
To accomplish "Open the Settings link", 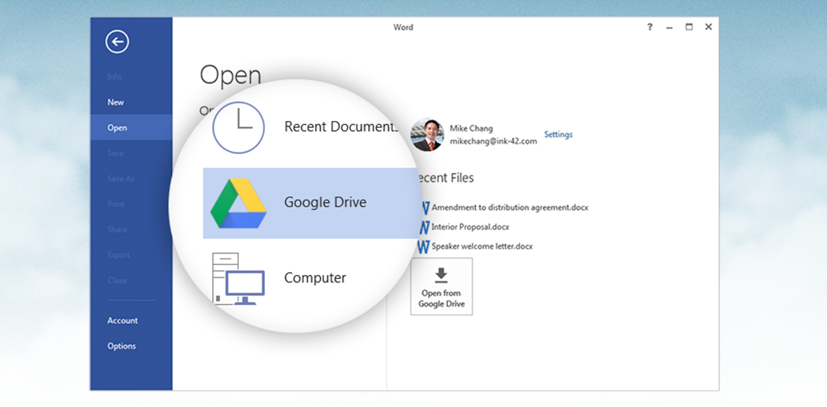I will coord(558,135).
